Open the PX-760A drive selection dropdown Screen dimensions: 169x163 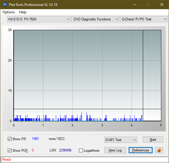point(39,19)
